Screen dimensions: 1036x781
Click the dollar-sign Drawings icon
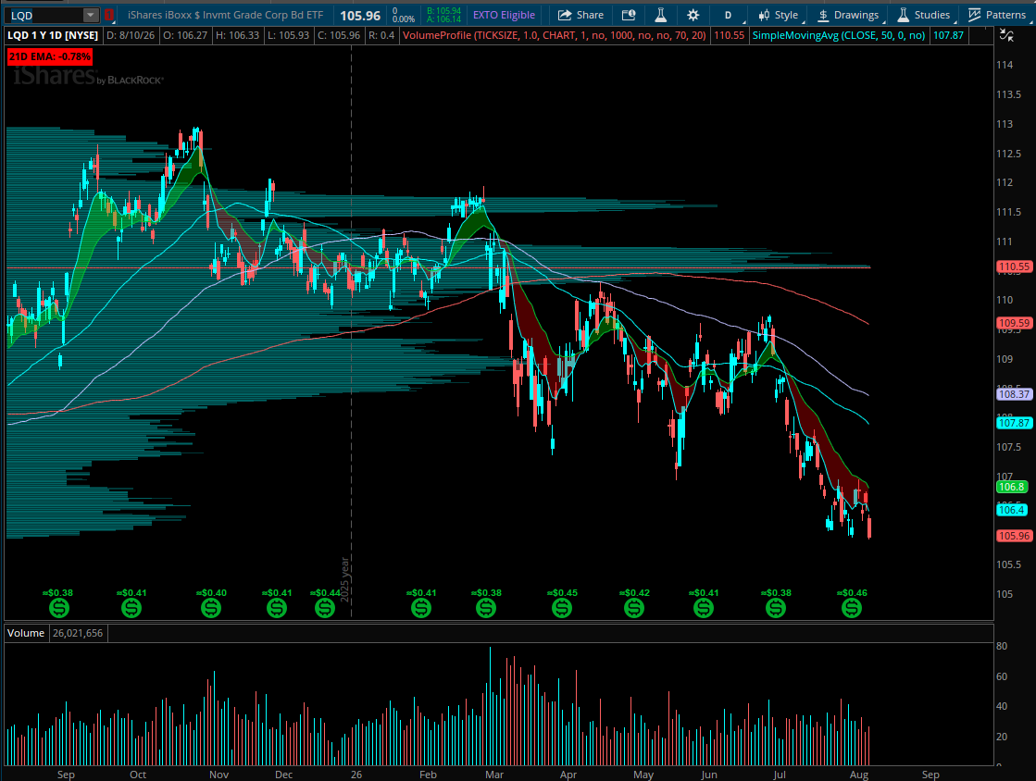823,15
